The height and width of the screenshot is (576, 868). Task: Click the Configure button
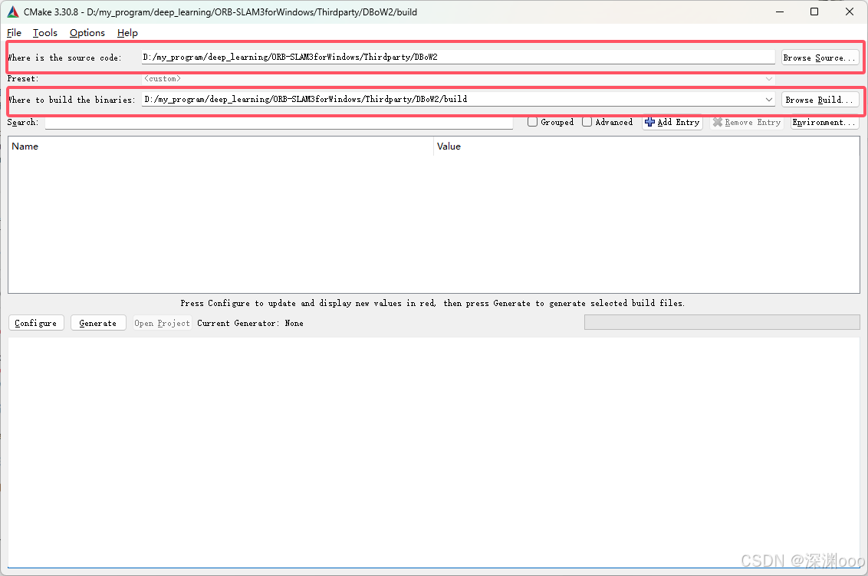click(36, 323)
